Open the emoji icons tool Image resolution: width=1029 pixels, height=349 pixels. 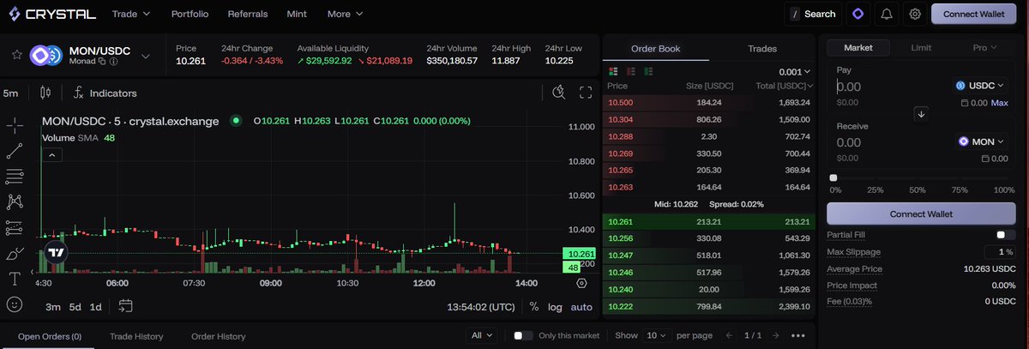(15, 304)
